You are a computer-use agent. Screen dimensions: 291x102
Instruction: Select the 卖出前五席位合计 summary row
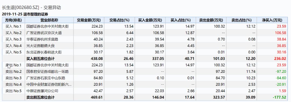pos(145,97)
